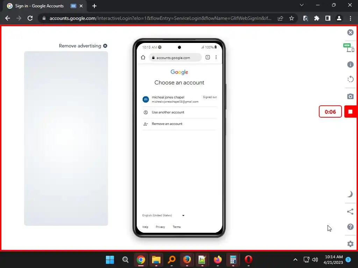This screenshot has height=268, width=358.
Task: Open the simulator settings gear
Action: (x=350, y=244)
